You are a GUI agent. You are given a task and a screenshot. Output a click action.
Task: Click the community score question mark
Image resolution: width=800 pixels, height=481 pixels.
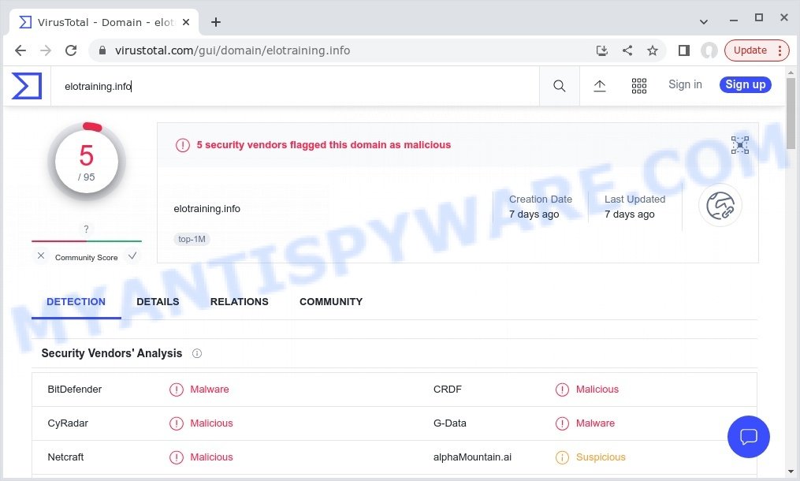(x=86, y=229)
